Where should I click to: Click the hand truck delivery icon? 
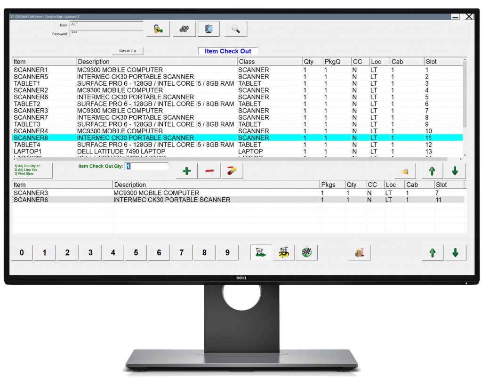[x=359, y=252]
